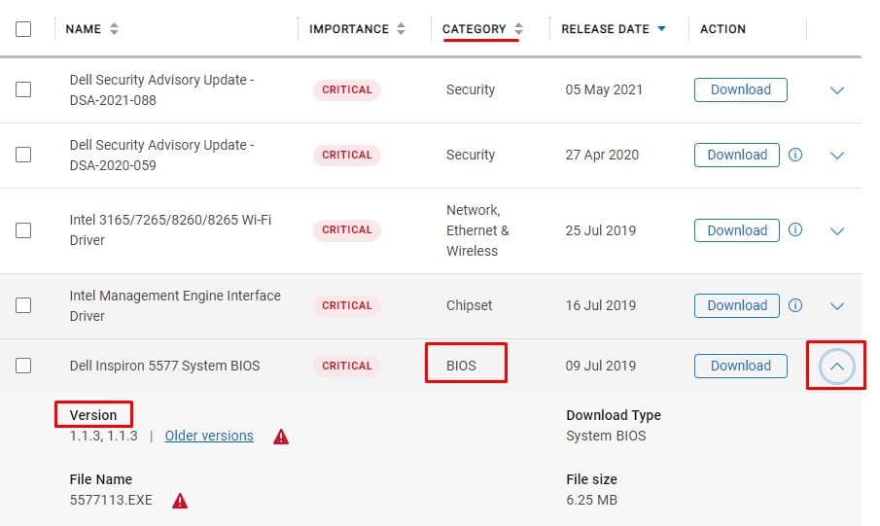Check the Intel Wi-Fi Driver row checkbox
The image size is (880, 526).
coord(23,230)
